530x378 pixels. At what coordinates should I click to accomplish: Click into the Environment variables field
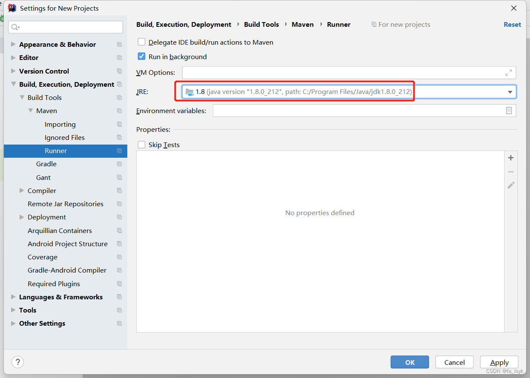pyautogui.click(x=364, y=111)
